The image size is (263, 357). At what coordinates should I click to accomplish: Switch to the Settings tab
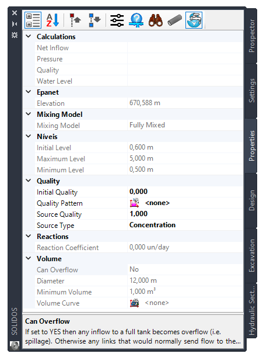[x=251, y=91]
